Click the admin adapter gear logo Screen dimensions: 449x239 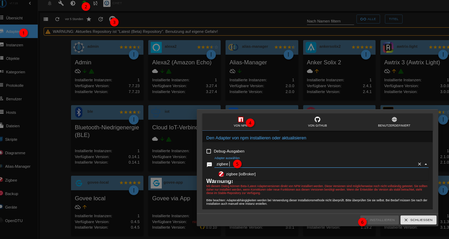click(x=79, y=47)
